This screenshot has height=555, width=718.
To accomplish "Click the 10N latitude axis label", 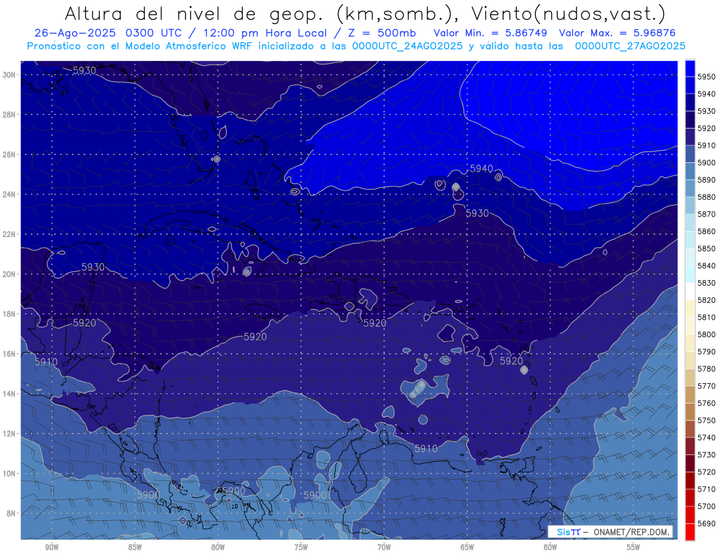I will (x=10, y=474).
